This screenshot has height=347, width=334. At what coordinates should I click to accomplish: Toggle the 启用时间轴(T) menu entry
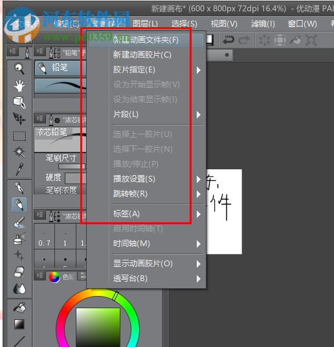pyautogui.click(x=146, y=229)
